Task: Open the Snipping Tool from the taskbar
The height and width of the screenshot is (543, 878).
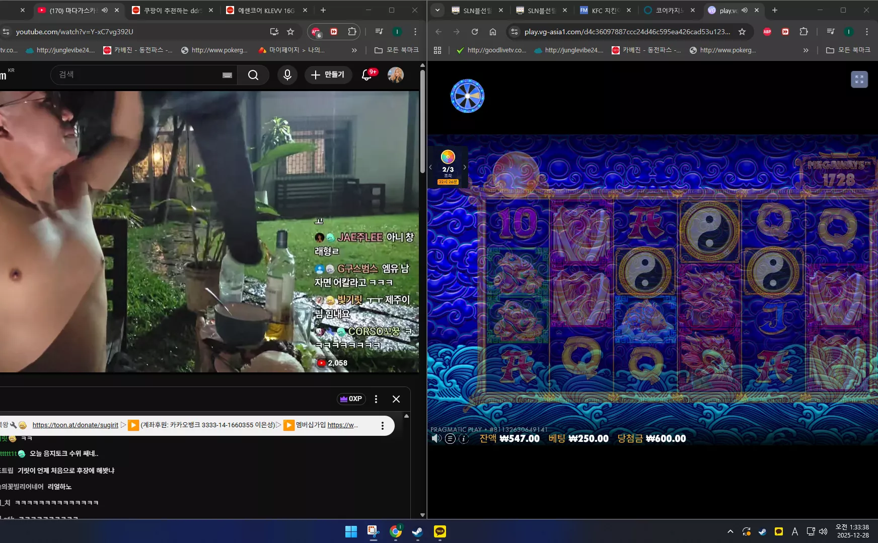Action: point(373,531)
